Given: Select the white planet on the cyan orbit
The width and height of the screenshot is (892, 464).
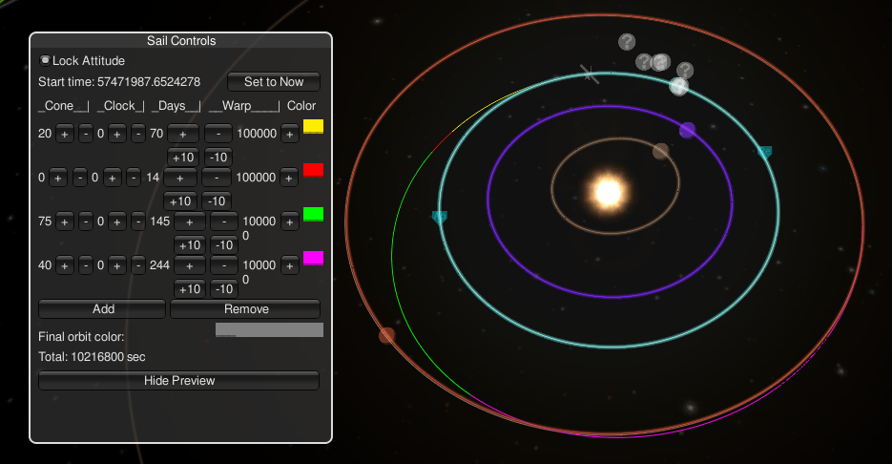Looking at the screenshot, I should point(678,87).
